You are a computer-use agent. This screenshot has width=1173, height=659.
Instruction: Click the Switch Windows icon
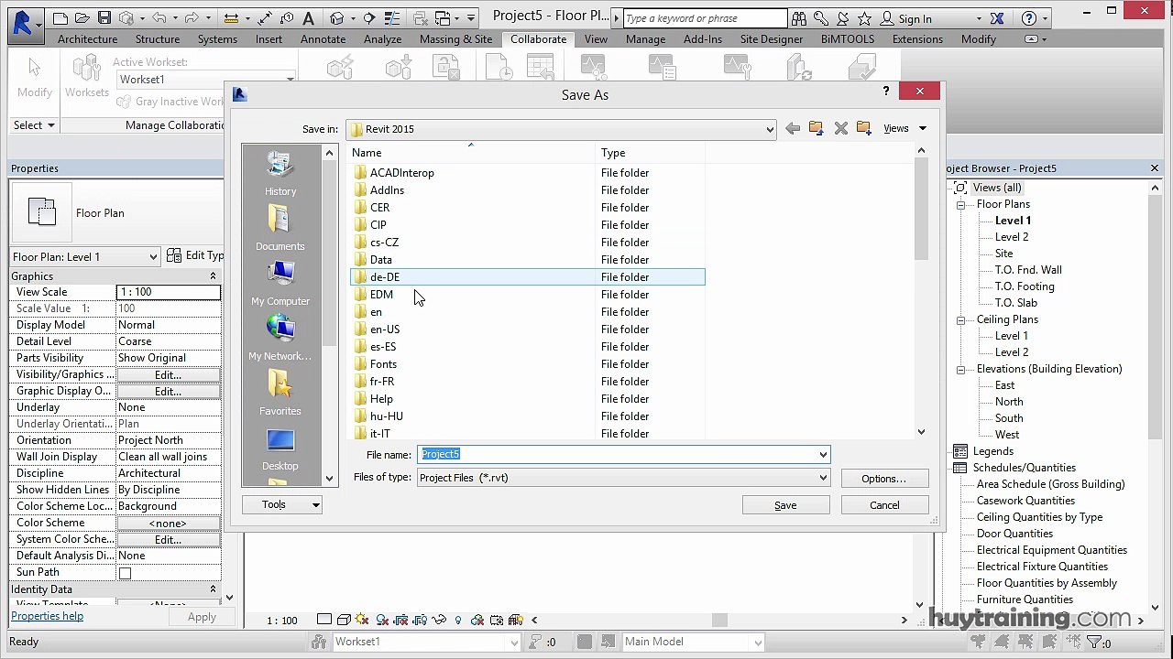point(444,18)
